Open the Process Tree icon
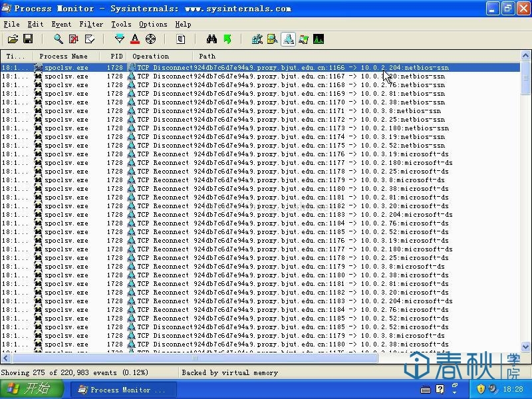 pyautogui.click(x=181, y=39)
